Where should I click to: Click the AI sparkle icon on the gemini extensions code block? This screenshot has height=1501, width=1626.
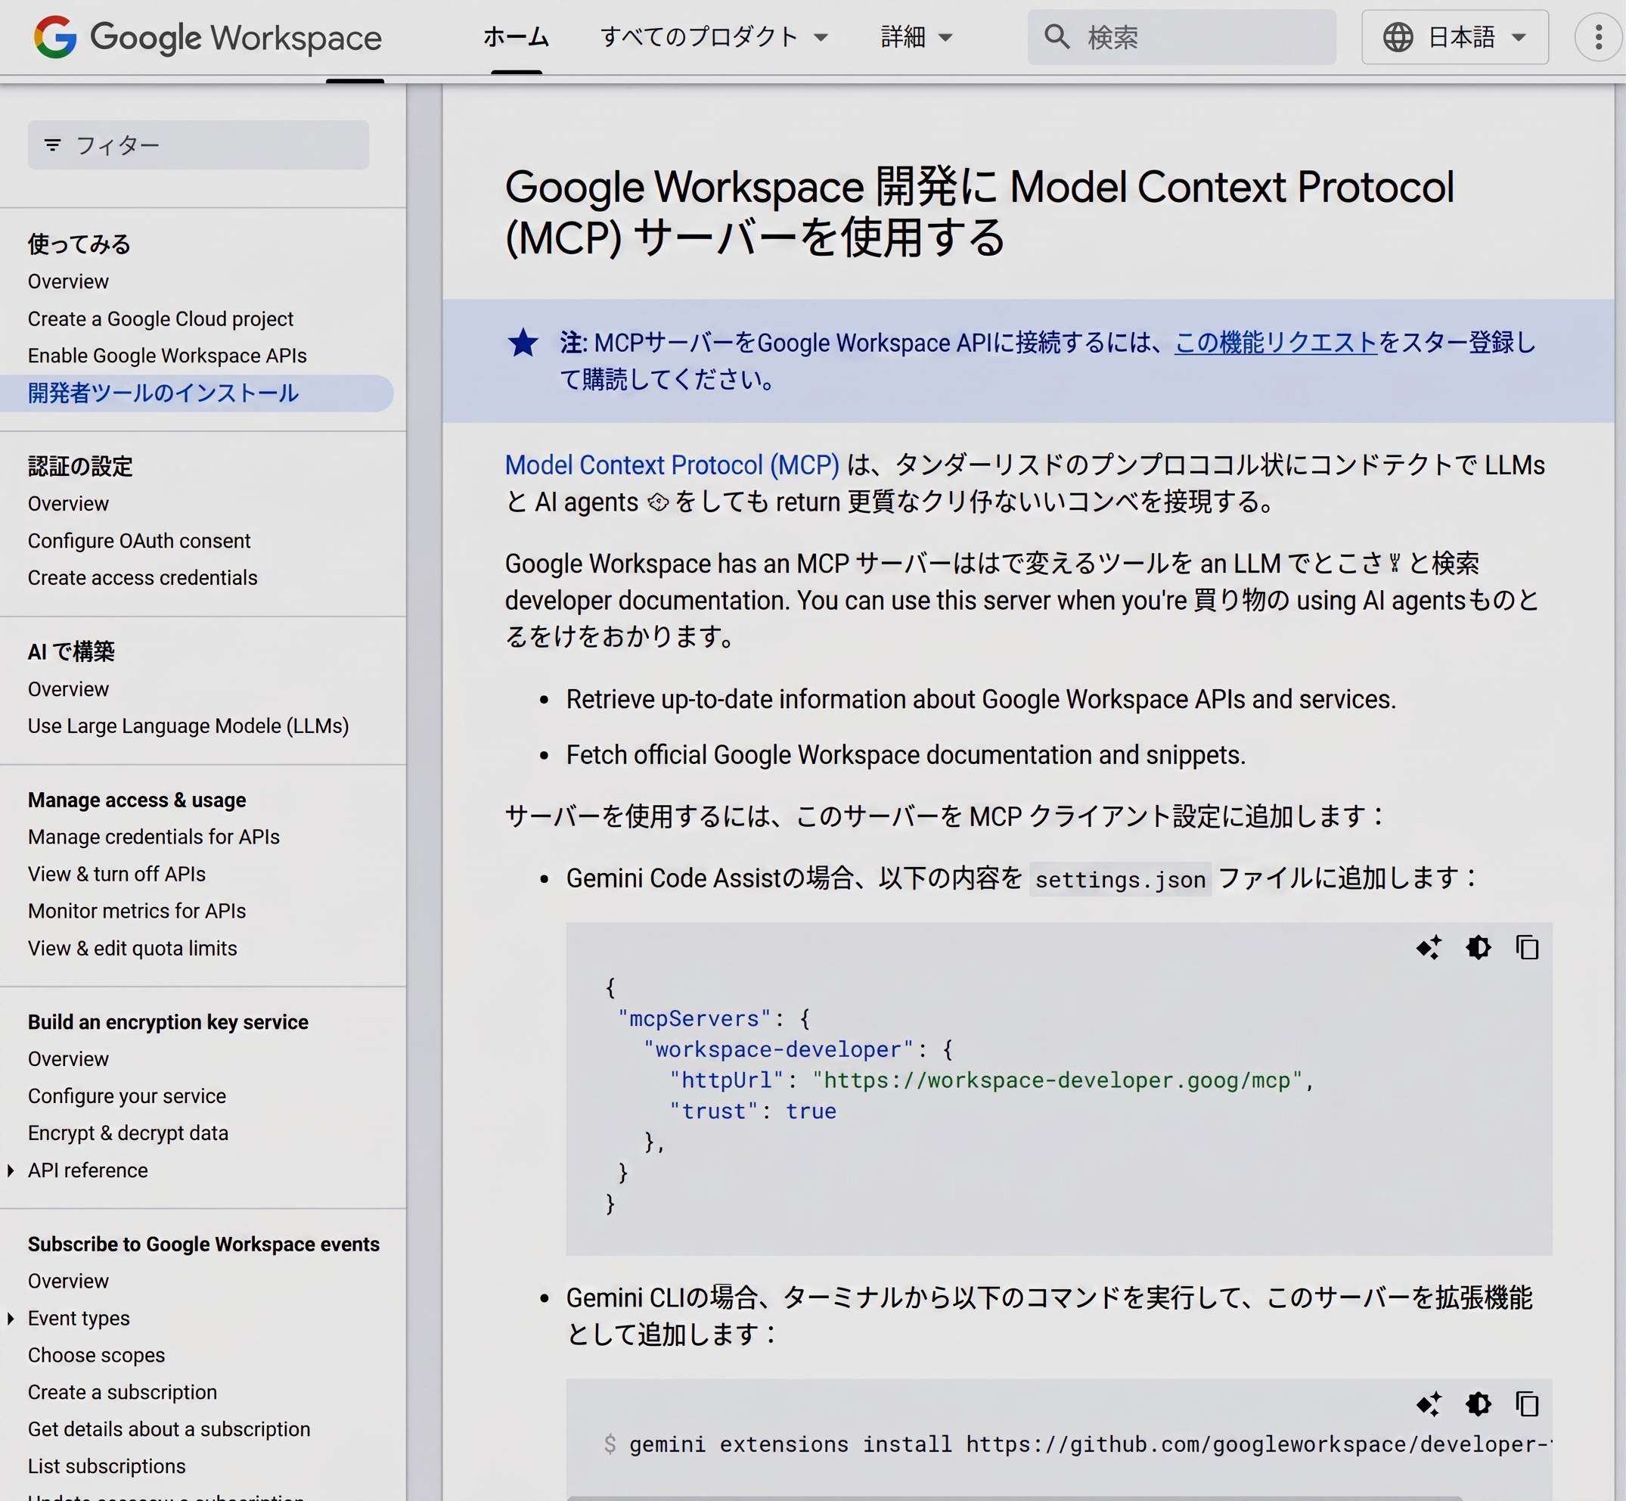(1429, 1404)
